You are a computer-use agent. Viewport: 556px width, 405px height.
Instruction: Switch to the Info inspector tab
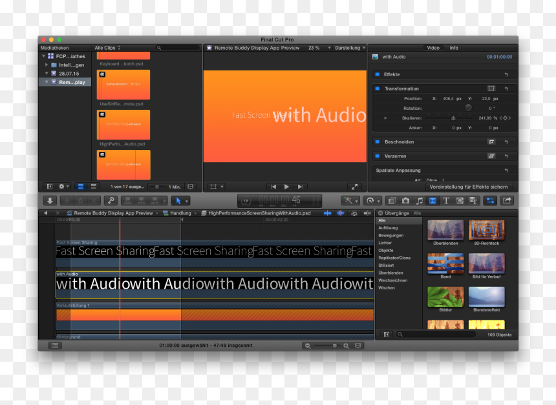coord(454,48)
